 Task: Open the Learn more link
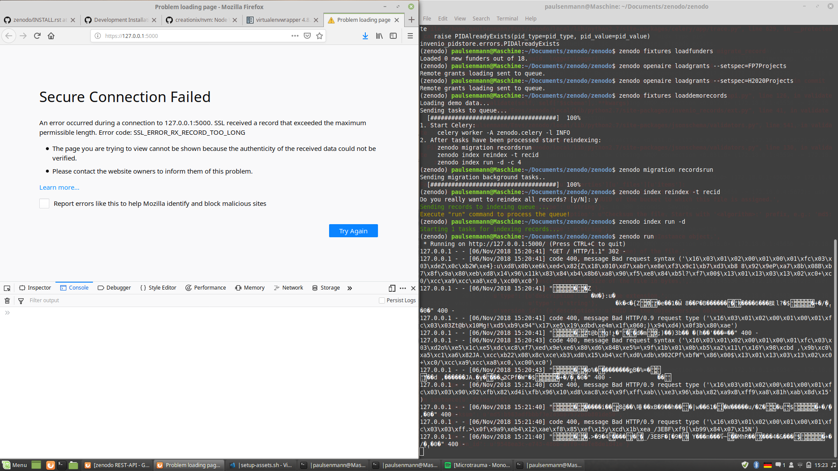59,187
